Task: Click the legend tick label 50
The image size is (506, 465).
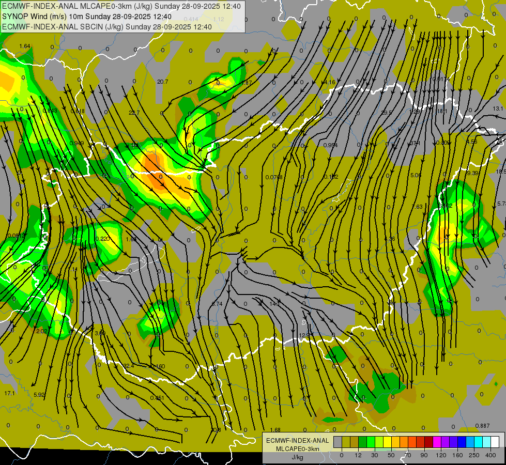Action: pos(391,455)
